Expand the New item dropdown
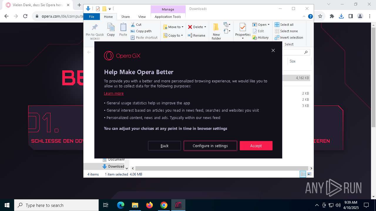Viewport: 376px width, 211px height. click(x=227, y=25)
